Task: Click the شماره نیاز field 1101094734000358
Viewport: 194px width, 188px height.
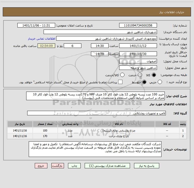Action: (138, 25)
